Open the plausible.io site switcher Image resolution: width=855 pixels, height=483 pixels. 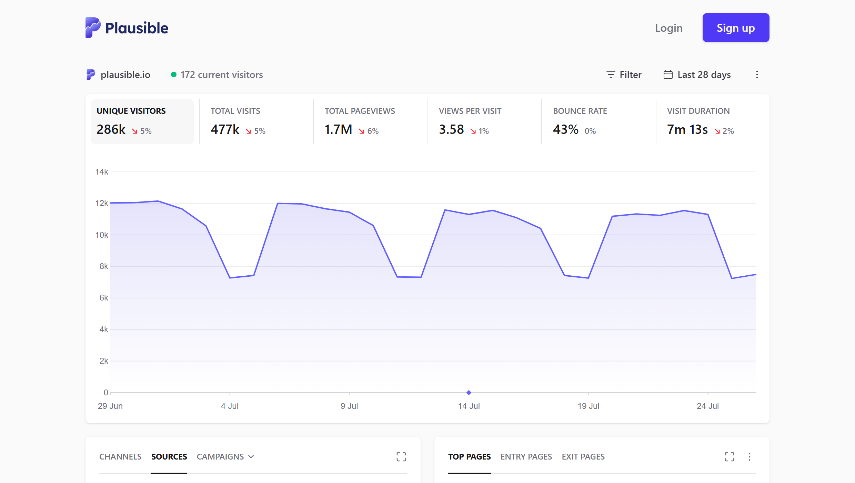click(118, 75)
